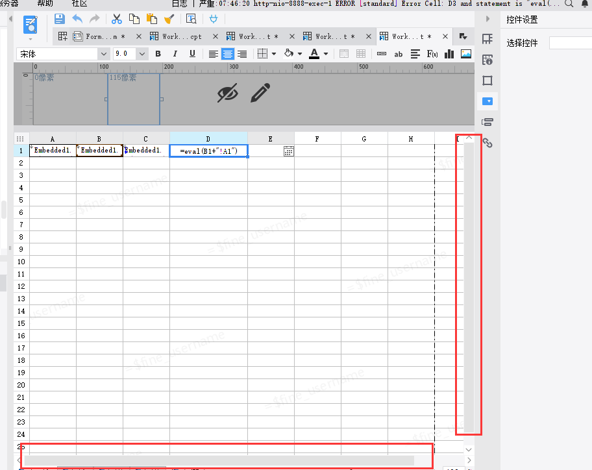Click the add new template grid icon

[63, 36]
